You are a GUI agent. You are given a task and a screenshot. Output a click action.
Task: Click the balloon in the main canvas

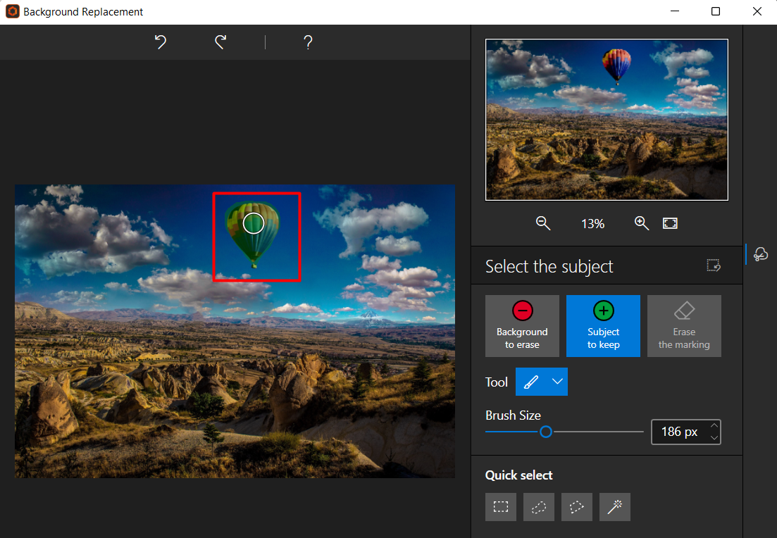pyautogui.click(x=252, y=234)
